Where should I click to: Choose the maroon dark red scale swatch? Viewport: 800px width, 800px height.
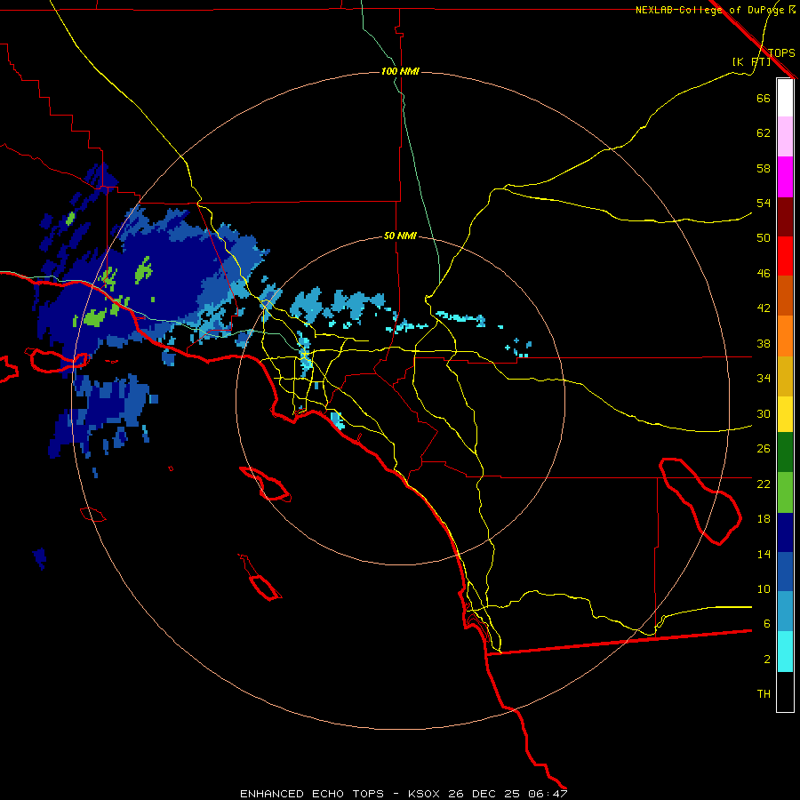pos(785,217)
